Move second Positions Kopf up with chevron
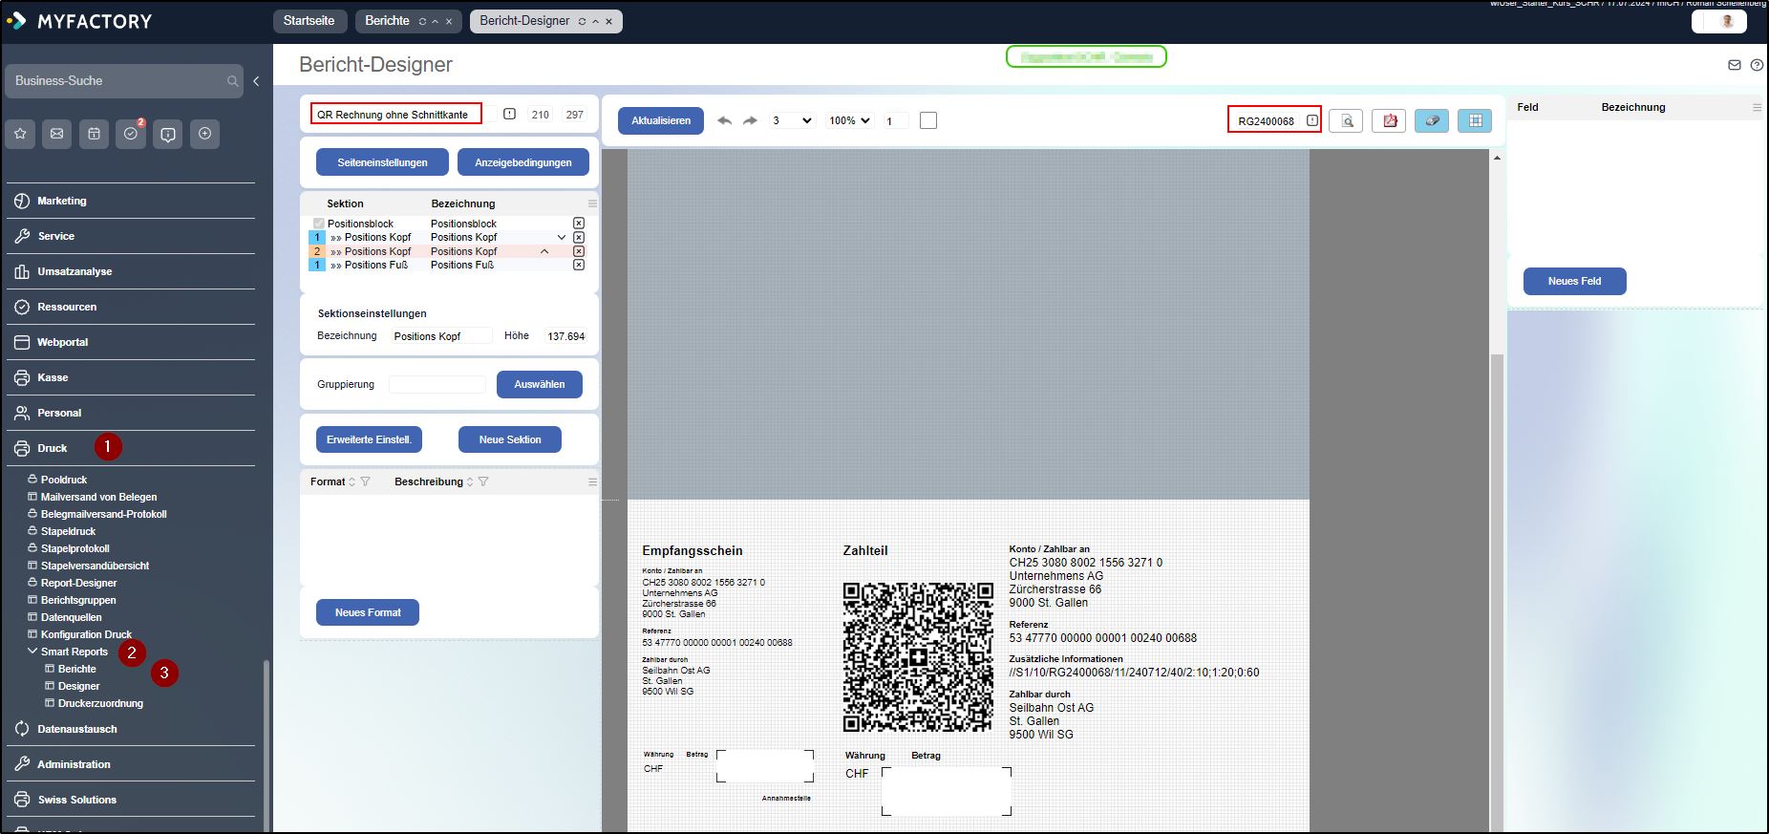The image size is (1769, 834). click(x=544, y=251)
